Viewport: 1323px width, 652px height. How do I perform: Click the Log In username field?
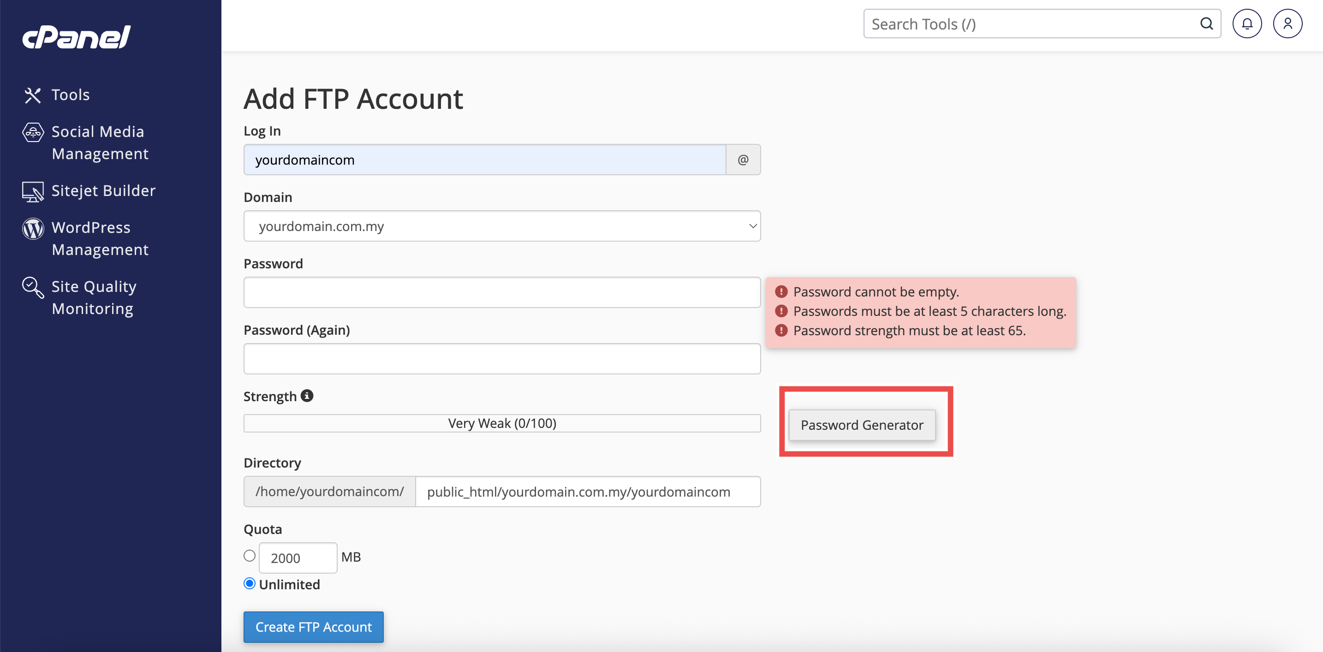click(x=484, y=160)
